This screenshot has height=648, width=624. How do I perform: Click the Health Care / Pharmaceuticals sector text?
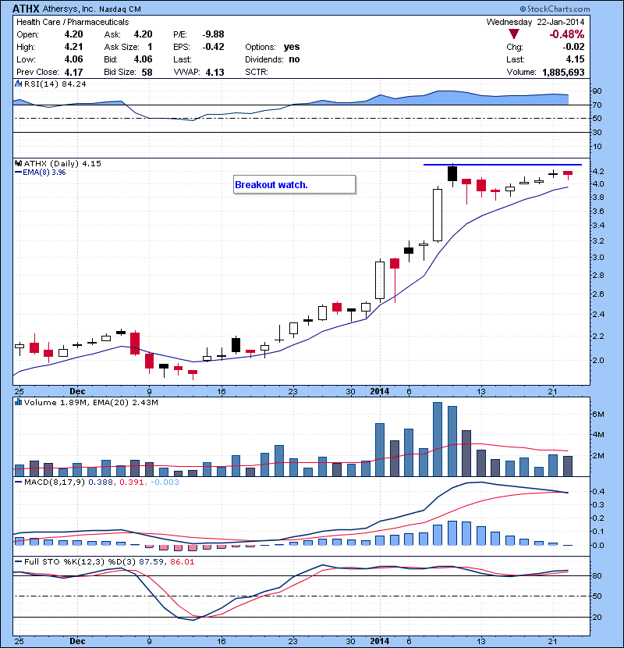click(73, 22)
